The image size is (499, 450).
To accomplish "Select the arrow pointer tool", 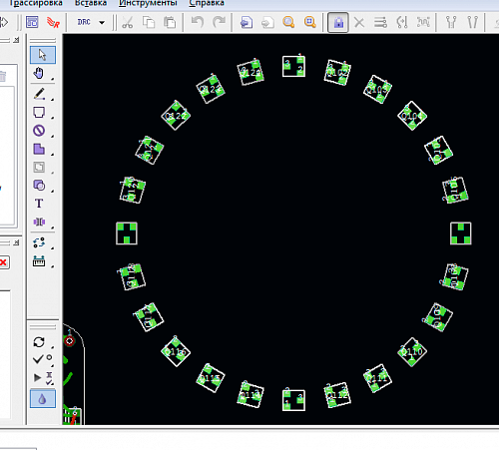I will [x=43, y=55].
